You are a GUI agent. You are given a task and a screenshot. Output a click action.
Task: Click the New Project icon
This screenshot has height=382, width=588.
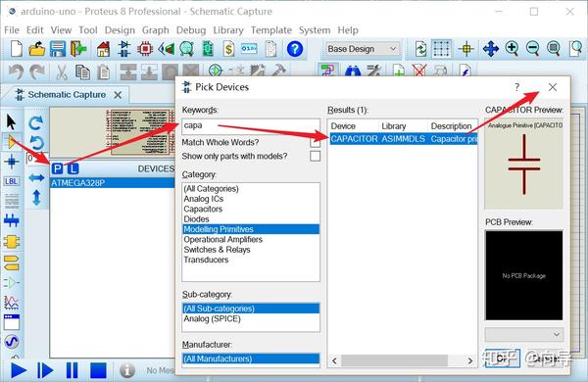point(16,49)
